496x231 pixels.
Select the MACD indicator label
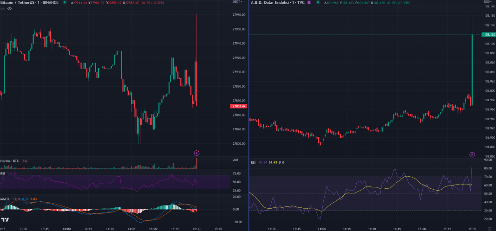[5, 199]
